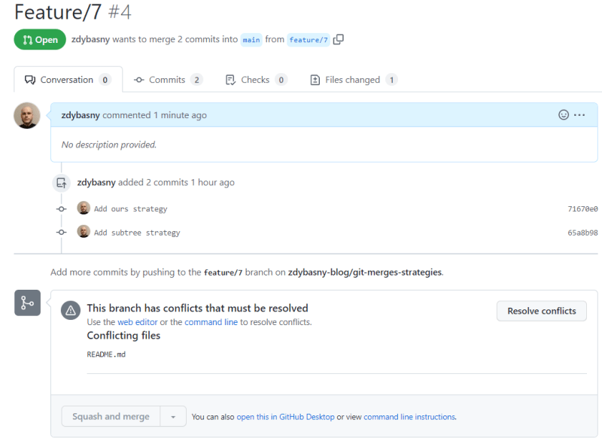Switch to the Conversation tab

click(68, 80)
